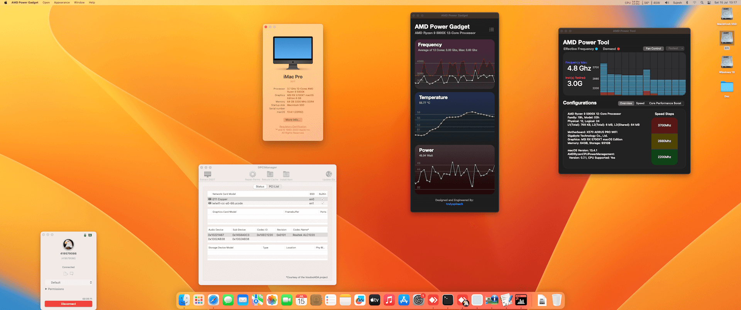This screenshot has width=741, height=310.
Task: Toggle eye icon for iwlwifi-cc-a0-68.ucode row
Action: coord(210,203)
